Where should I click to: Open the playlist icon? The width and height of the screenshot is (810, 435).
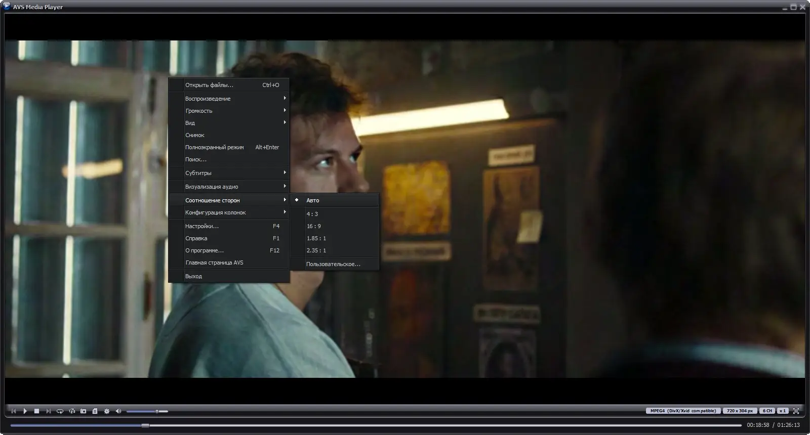pos(95,411)
